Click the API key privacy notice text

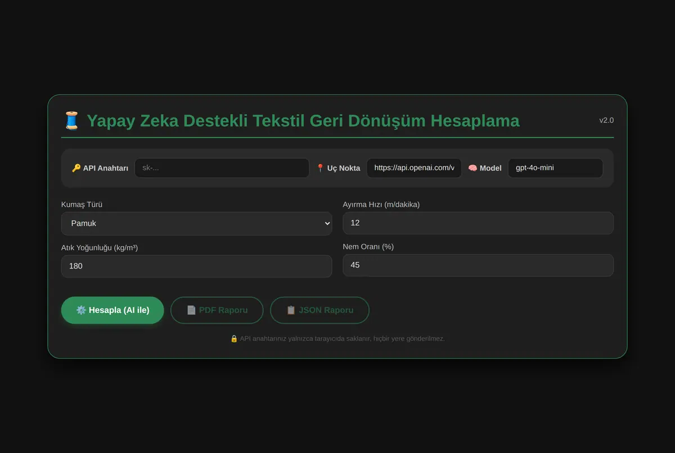point(342,338)
